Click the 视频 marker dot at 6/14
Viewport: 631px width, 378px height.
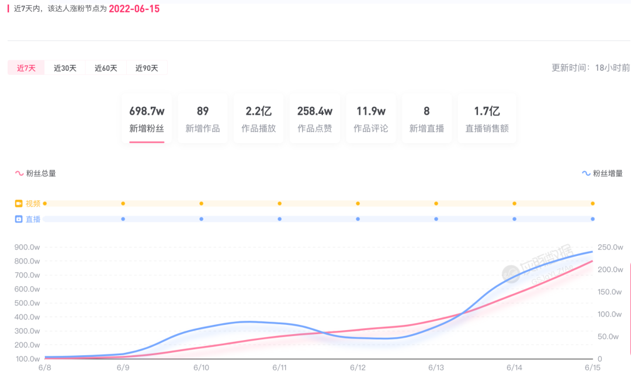[514, 204]
